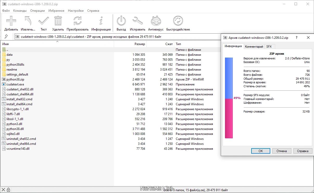Sort by Тип column header
Image resolution: width=314 pixels, height=193 pixels.
197,44
